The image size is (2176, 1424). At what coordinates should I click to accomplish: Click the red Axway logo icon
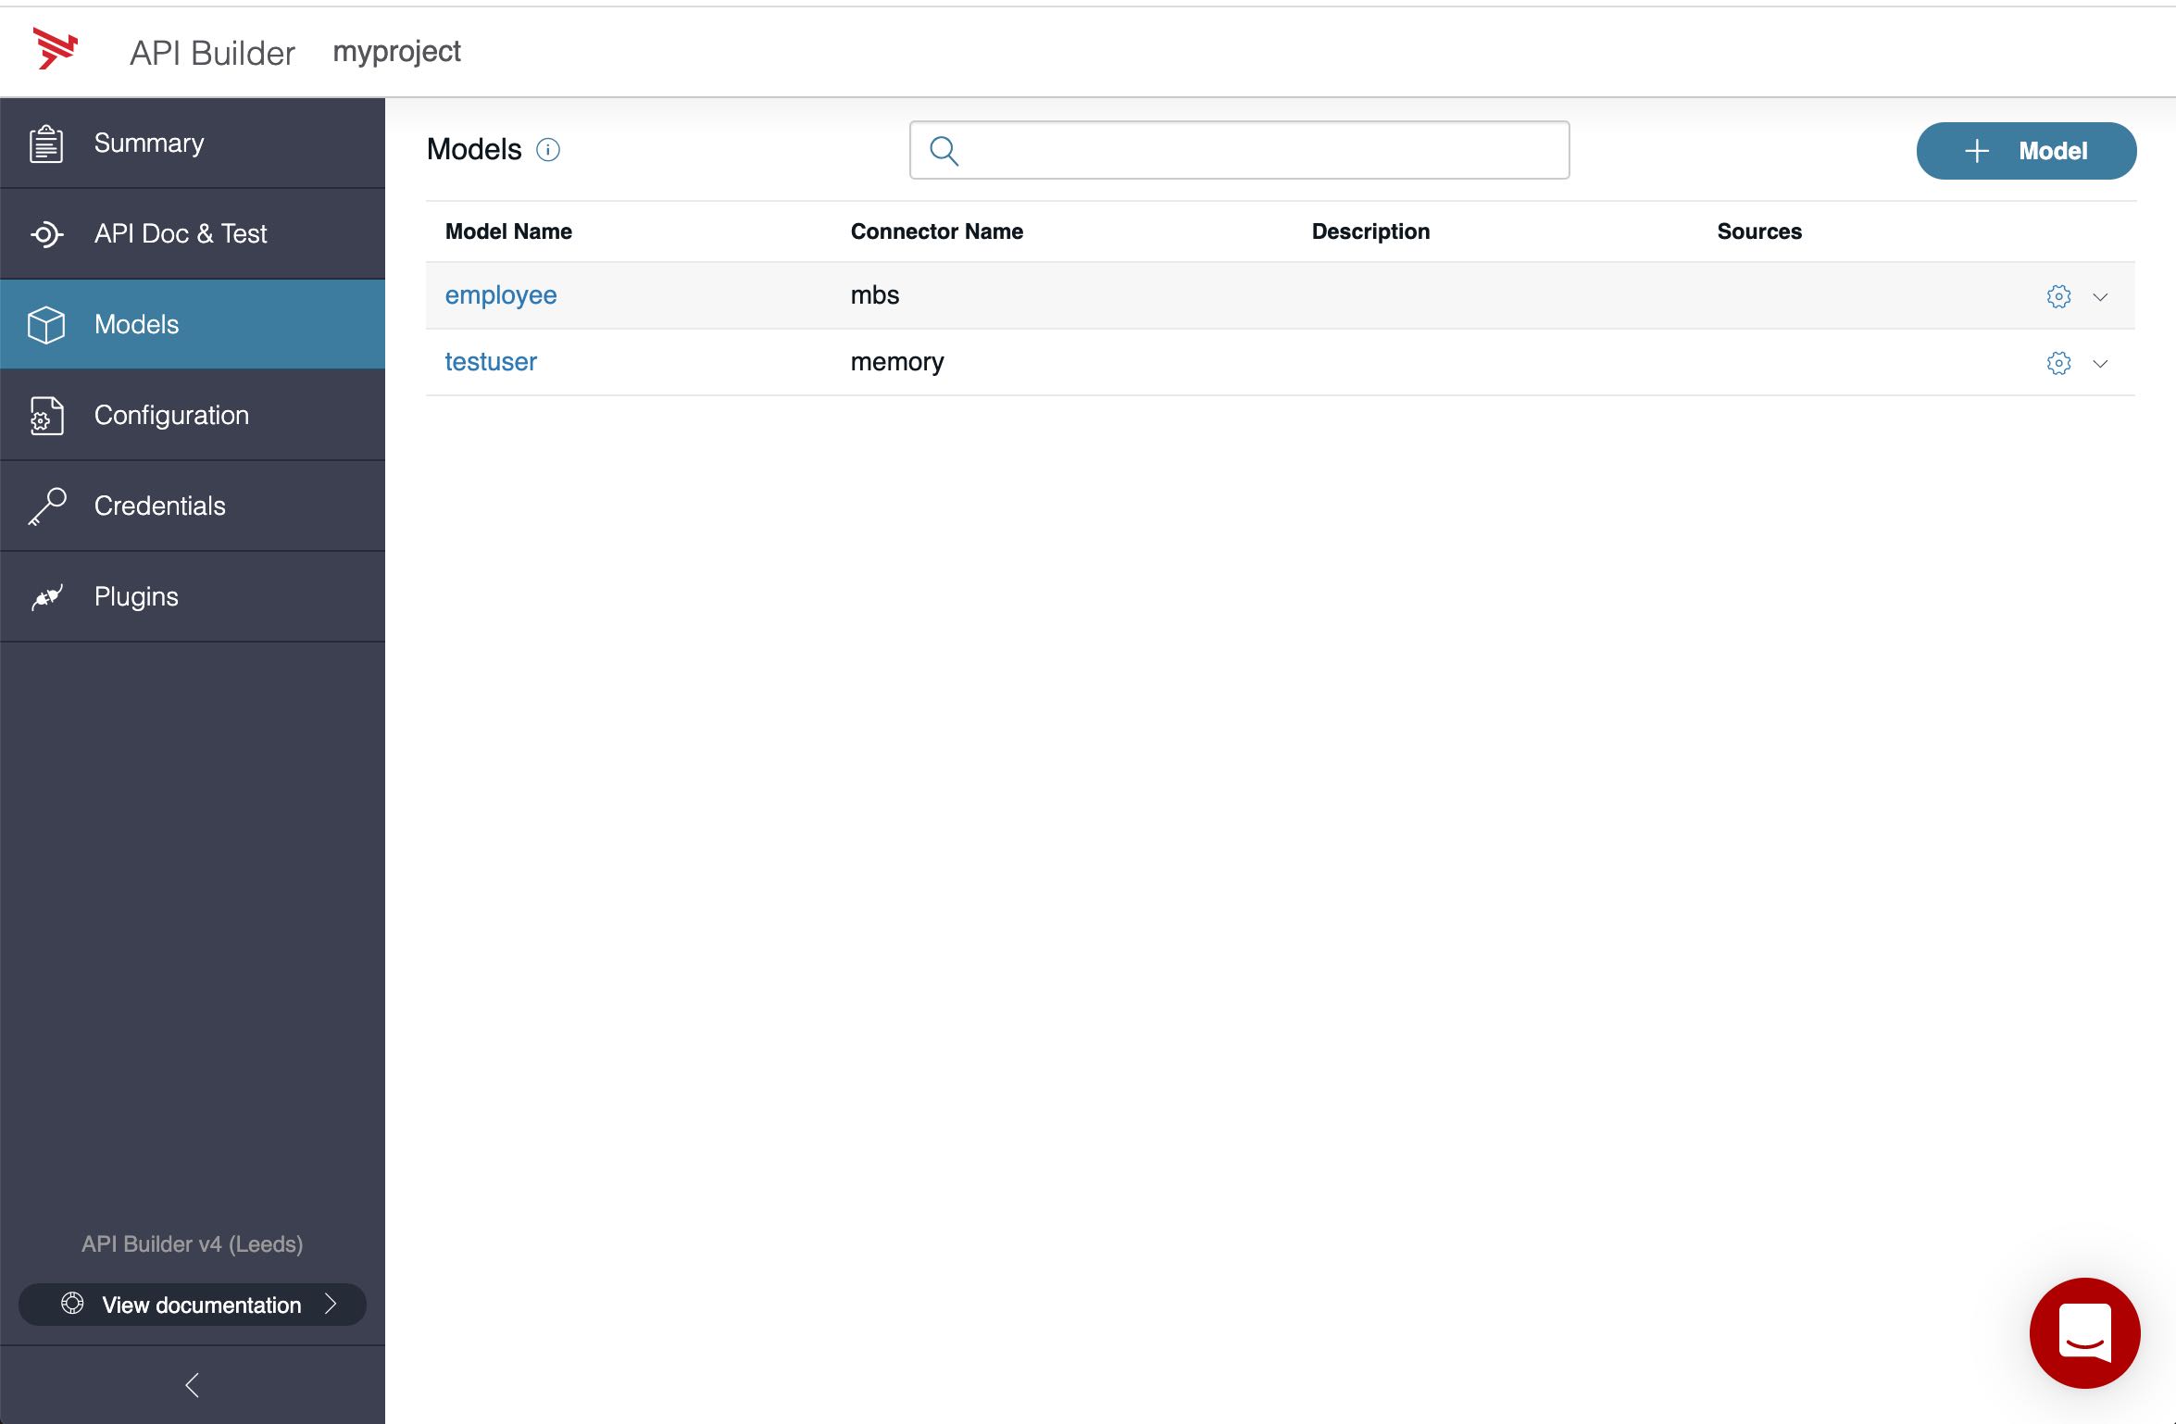[56, 49]
